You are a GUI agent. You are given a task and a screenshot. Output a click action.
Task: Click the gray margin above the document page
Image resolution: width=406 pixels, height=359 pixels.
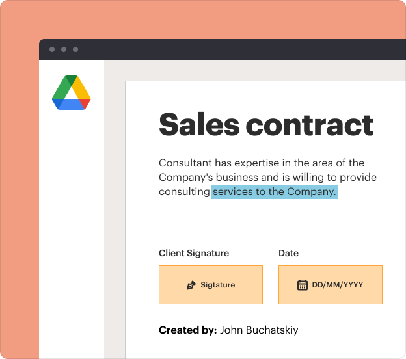coord(260,70)
